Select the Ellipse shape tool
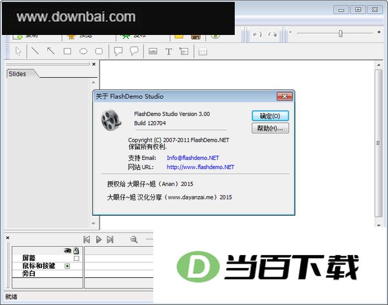 coord(83,51)
